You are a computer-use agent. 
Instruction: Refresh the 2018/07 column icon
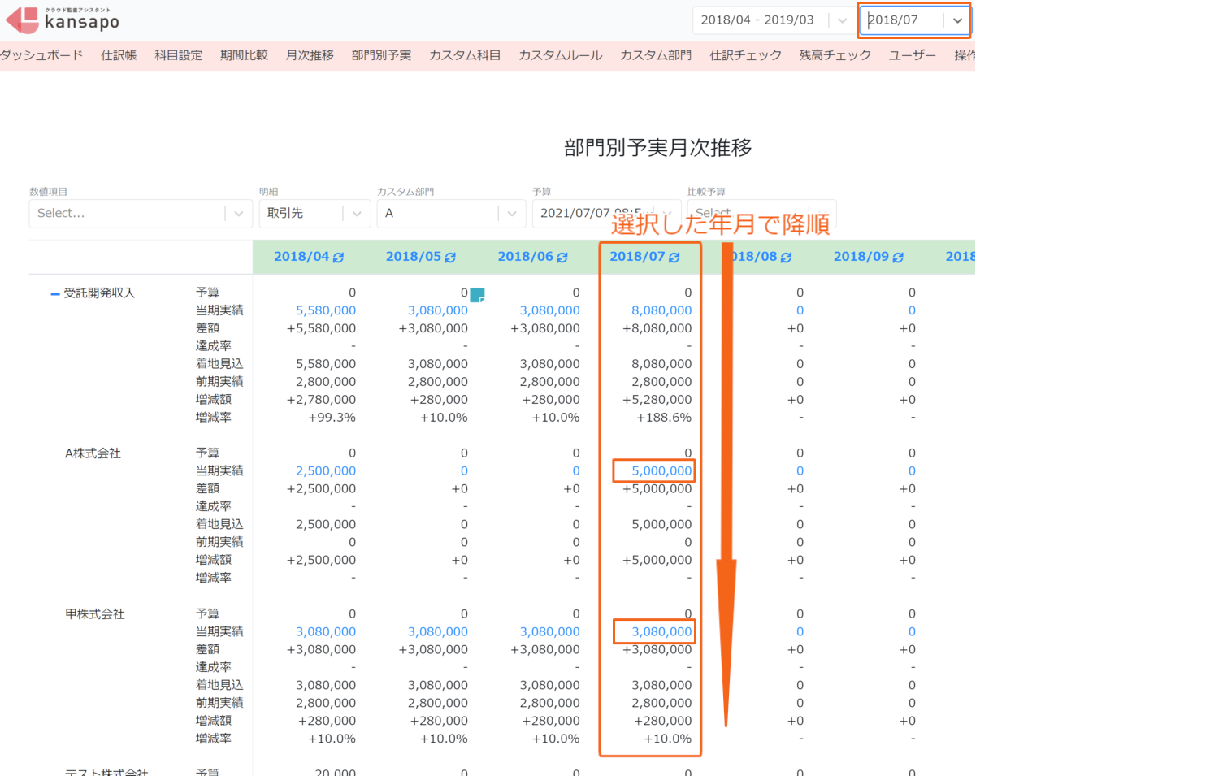[674, 257]
